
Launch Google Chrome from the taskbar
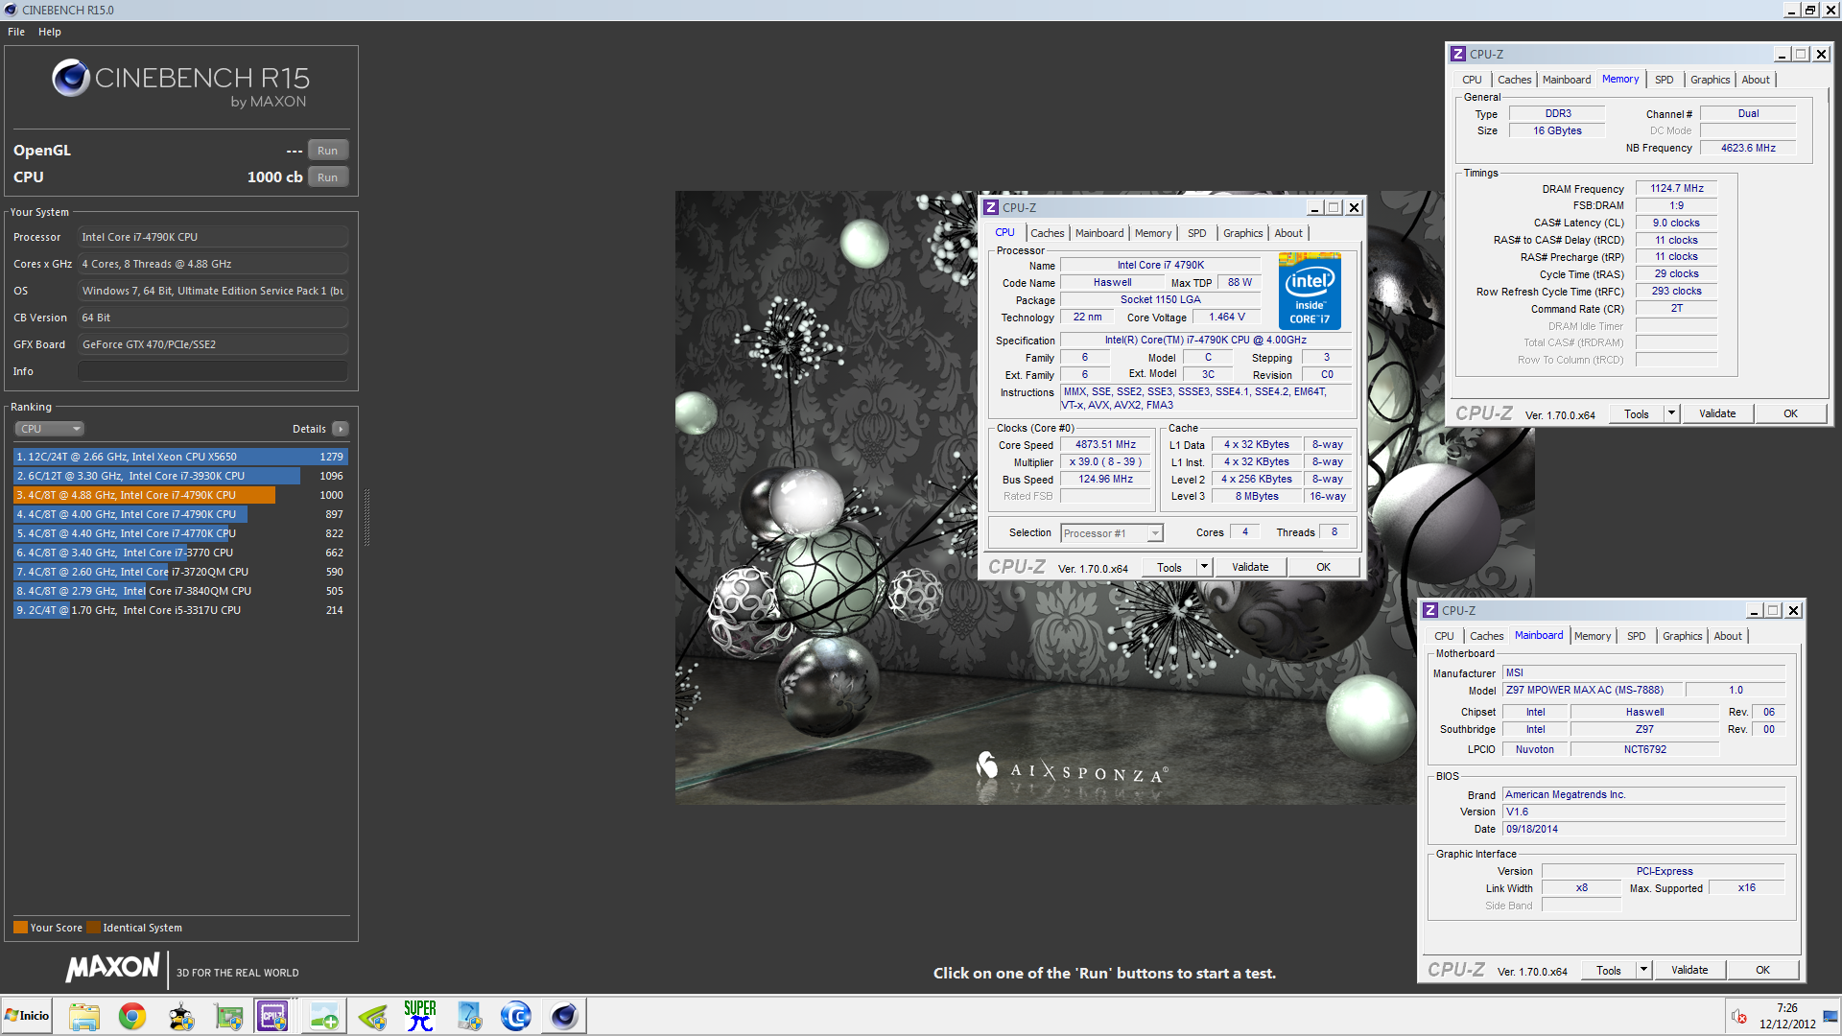(132, 1016)
